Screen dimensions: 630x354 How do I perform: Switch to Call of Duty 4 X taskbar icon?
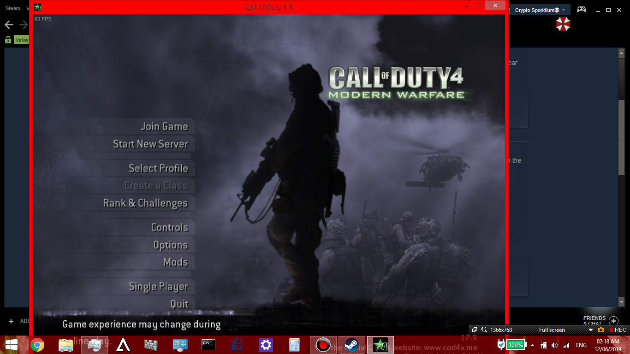(x=380, y=345)
